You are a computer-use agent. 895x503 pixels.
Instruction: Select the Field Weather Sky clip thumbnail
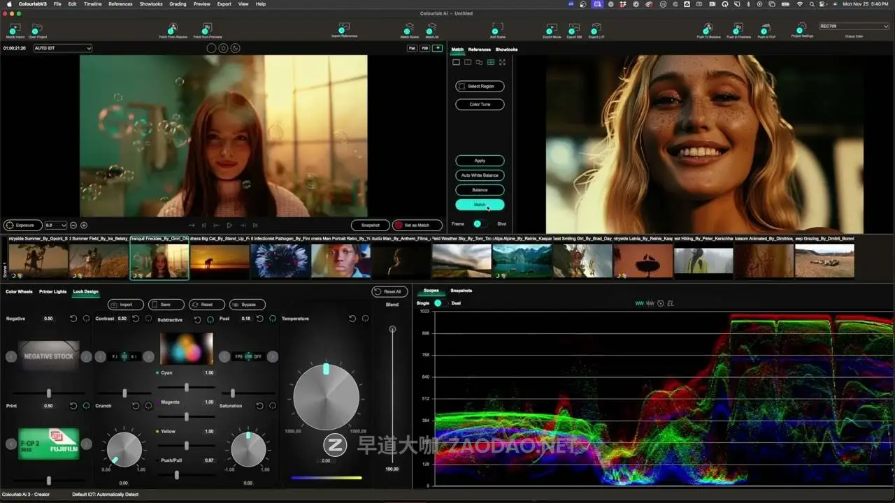coord(461,261)
